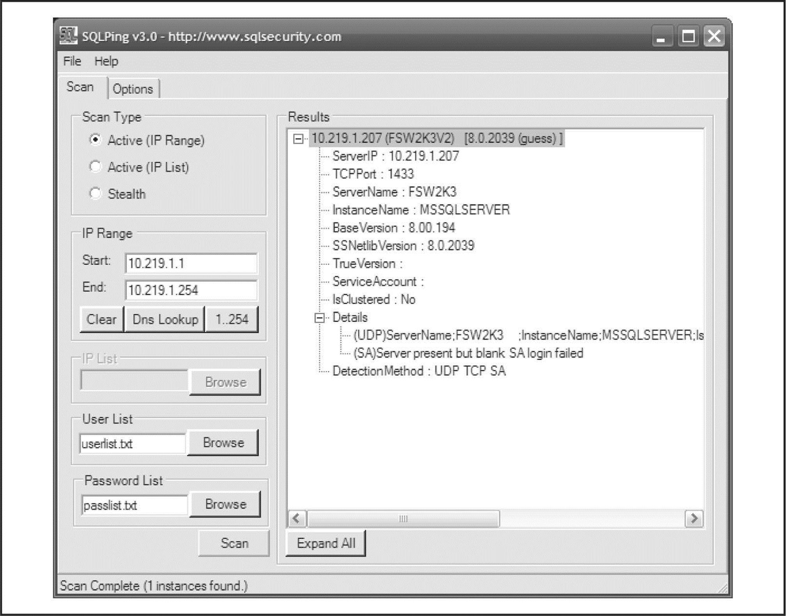This screenshot has height=616, width=786.
Task: Close the SQLPing window
Action: point(714,36)
